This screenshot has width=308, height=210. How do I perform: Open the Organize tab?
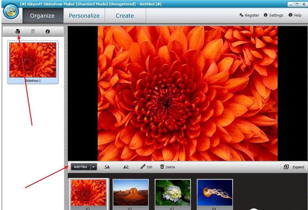click(x=43, y=16)
